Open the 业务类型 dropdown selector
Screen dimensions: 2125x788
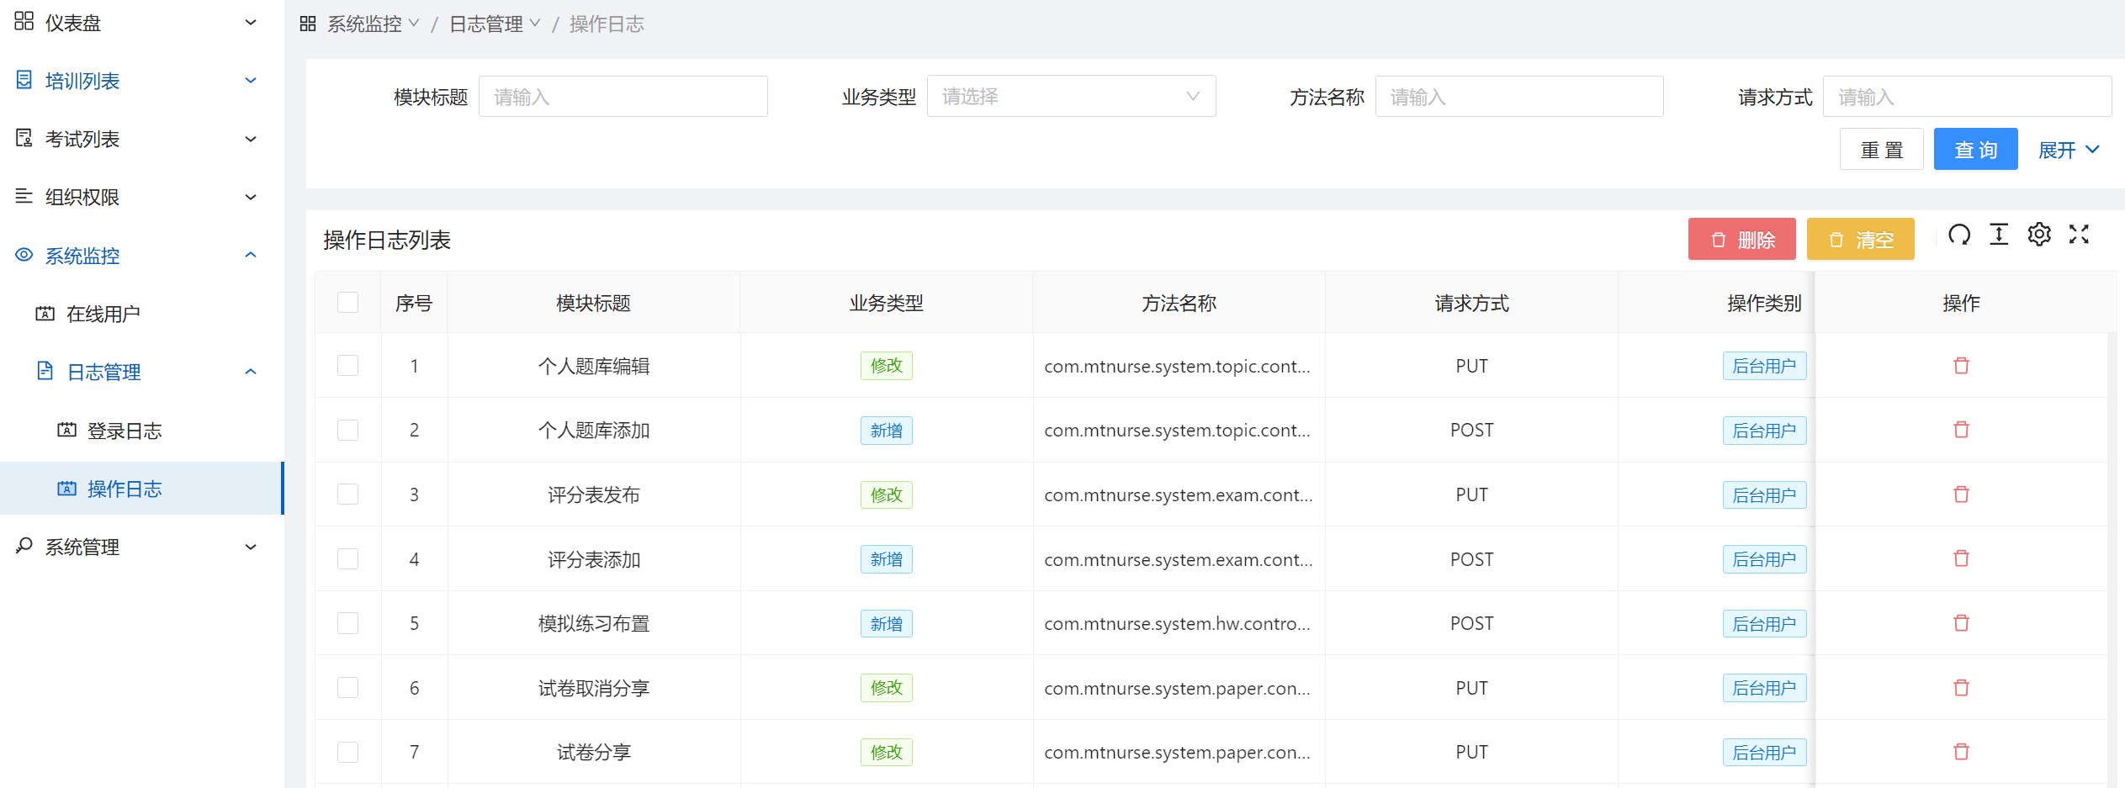pos(1070,97)
